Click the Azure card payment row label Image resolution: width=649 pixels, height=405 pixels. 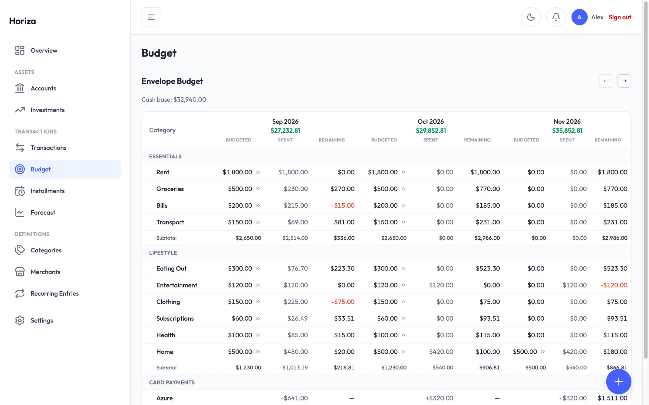tap(164, 398)
